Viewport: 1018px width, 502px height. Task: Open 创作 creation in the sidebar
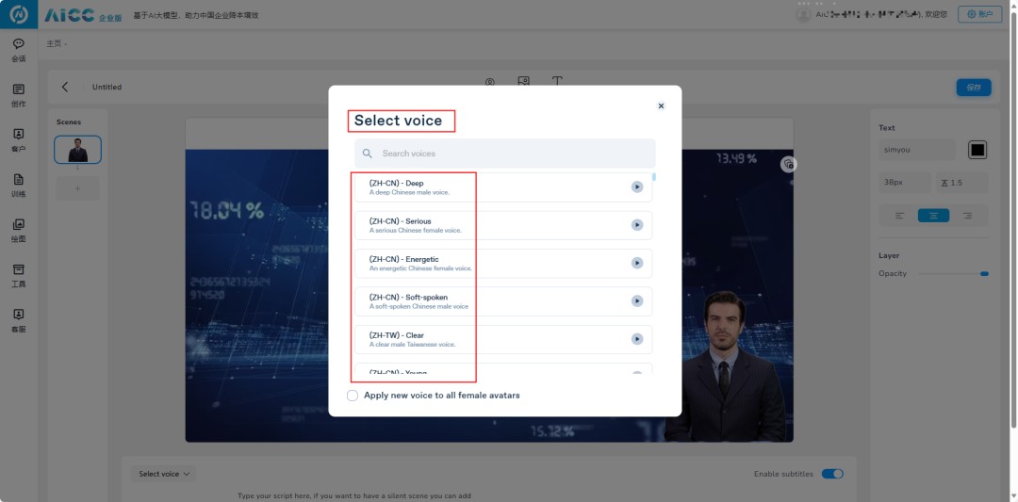(x=19, y=95)
